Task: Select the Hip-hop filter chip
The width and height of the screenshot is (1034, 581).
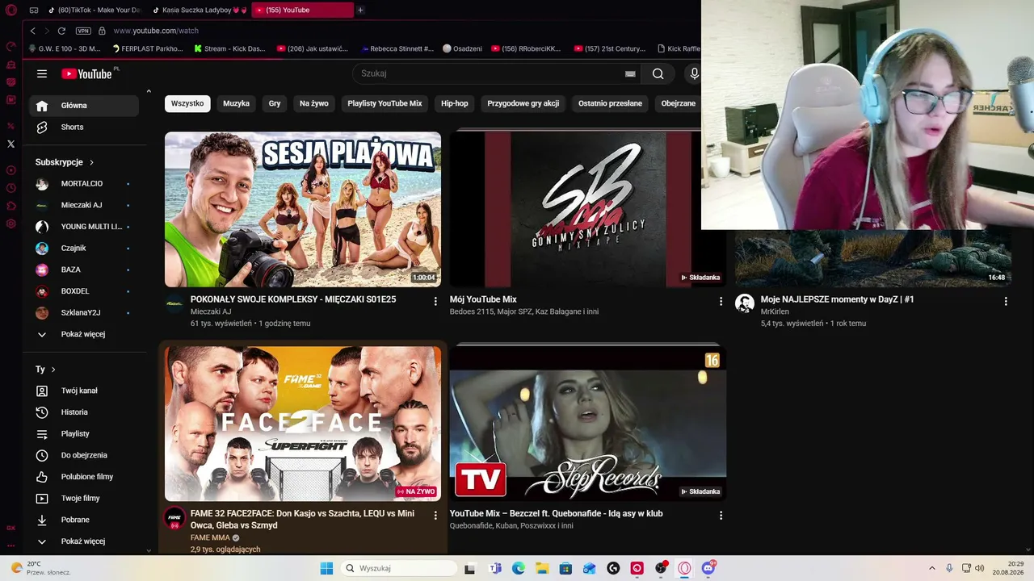Action: coord(455,103)
